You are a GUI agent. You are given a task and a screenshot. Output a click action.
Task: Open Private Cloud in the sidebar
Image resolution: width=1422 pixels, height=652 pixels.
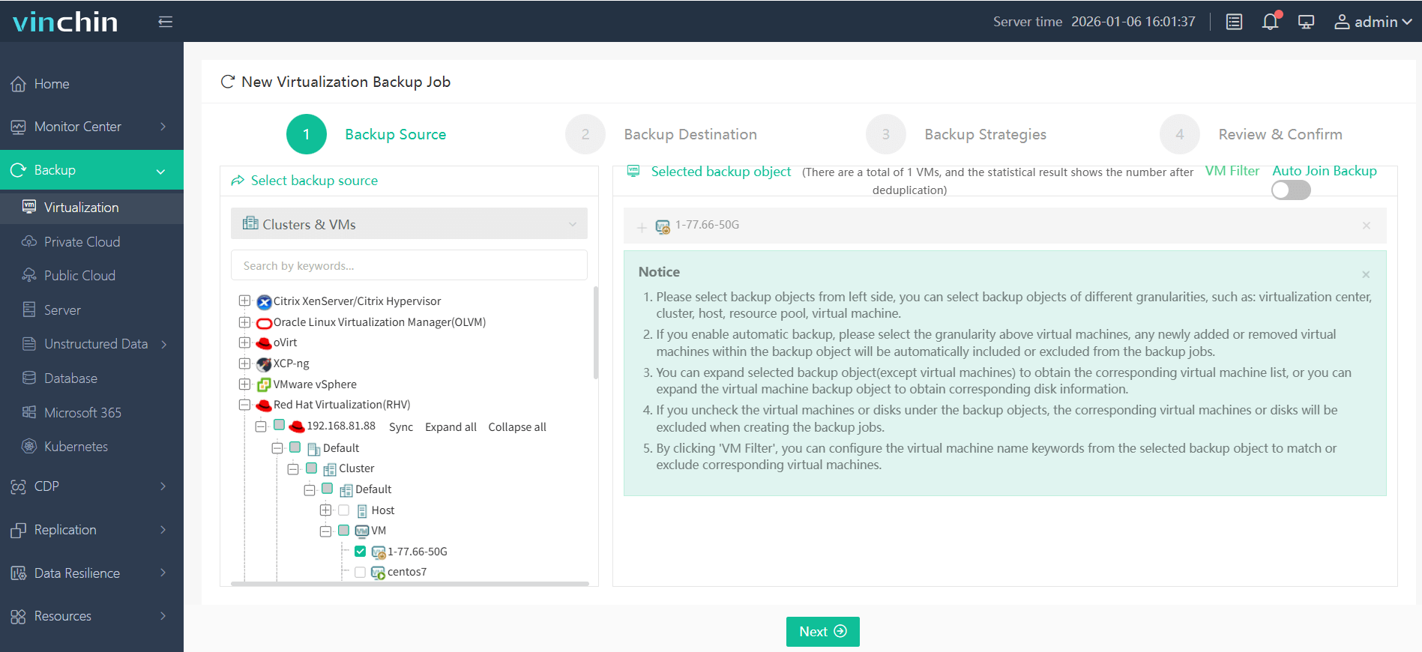pyautogui.click(x=82, y=242)
